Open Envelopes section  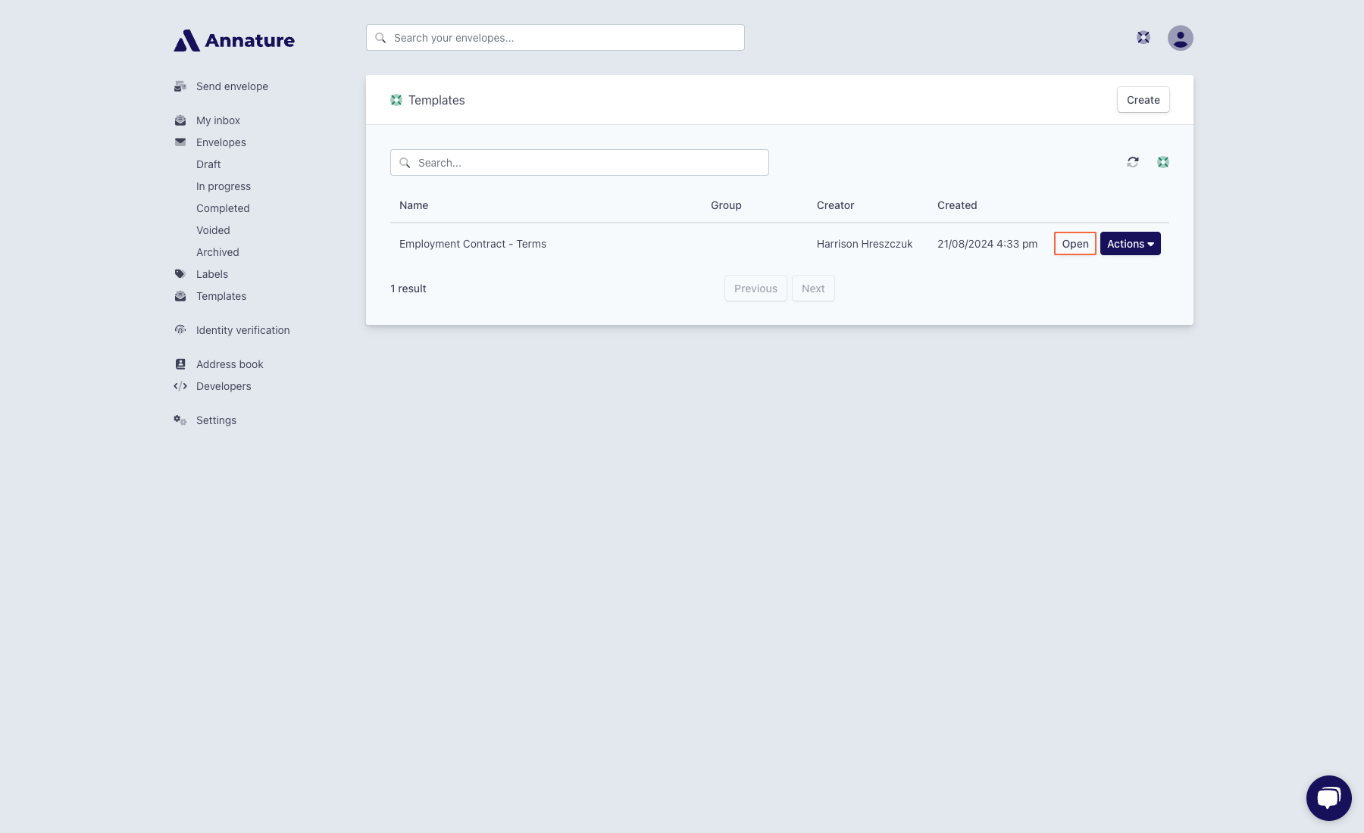[221, 142]
